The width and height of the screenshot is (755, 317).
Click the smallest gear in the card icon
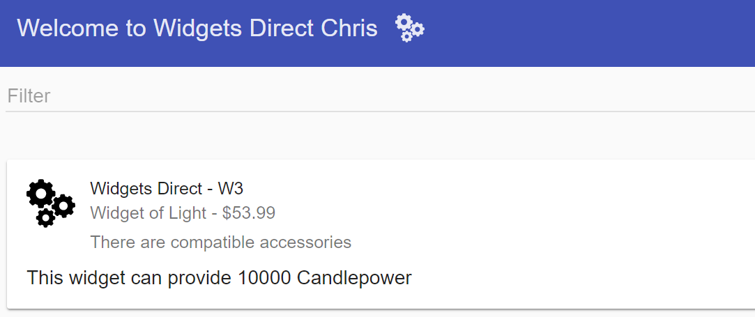tap(45, 218)
